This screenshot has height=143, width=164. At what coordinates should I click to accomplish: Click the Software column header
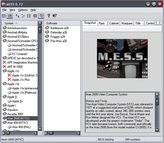pos(62,23)
